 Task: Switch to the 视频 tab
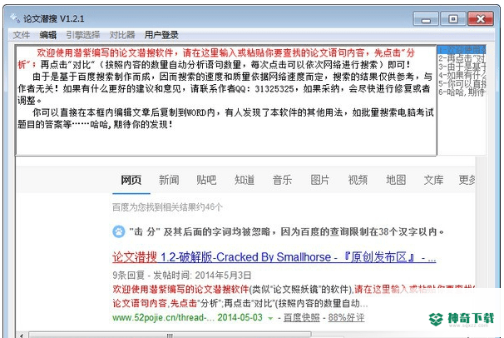click(358, 180)
